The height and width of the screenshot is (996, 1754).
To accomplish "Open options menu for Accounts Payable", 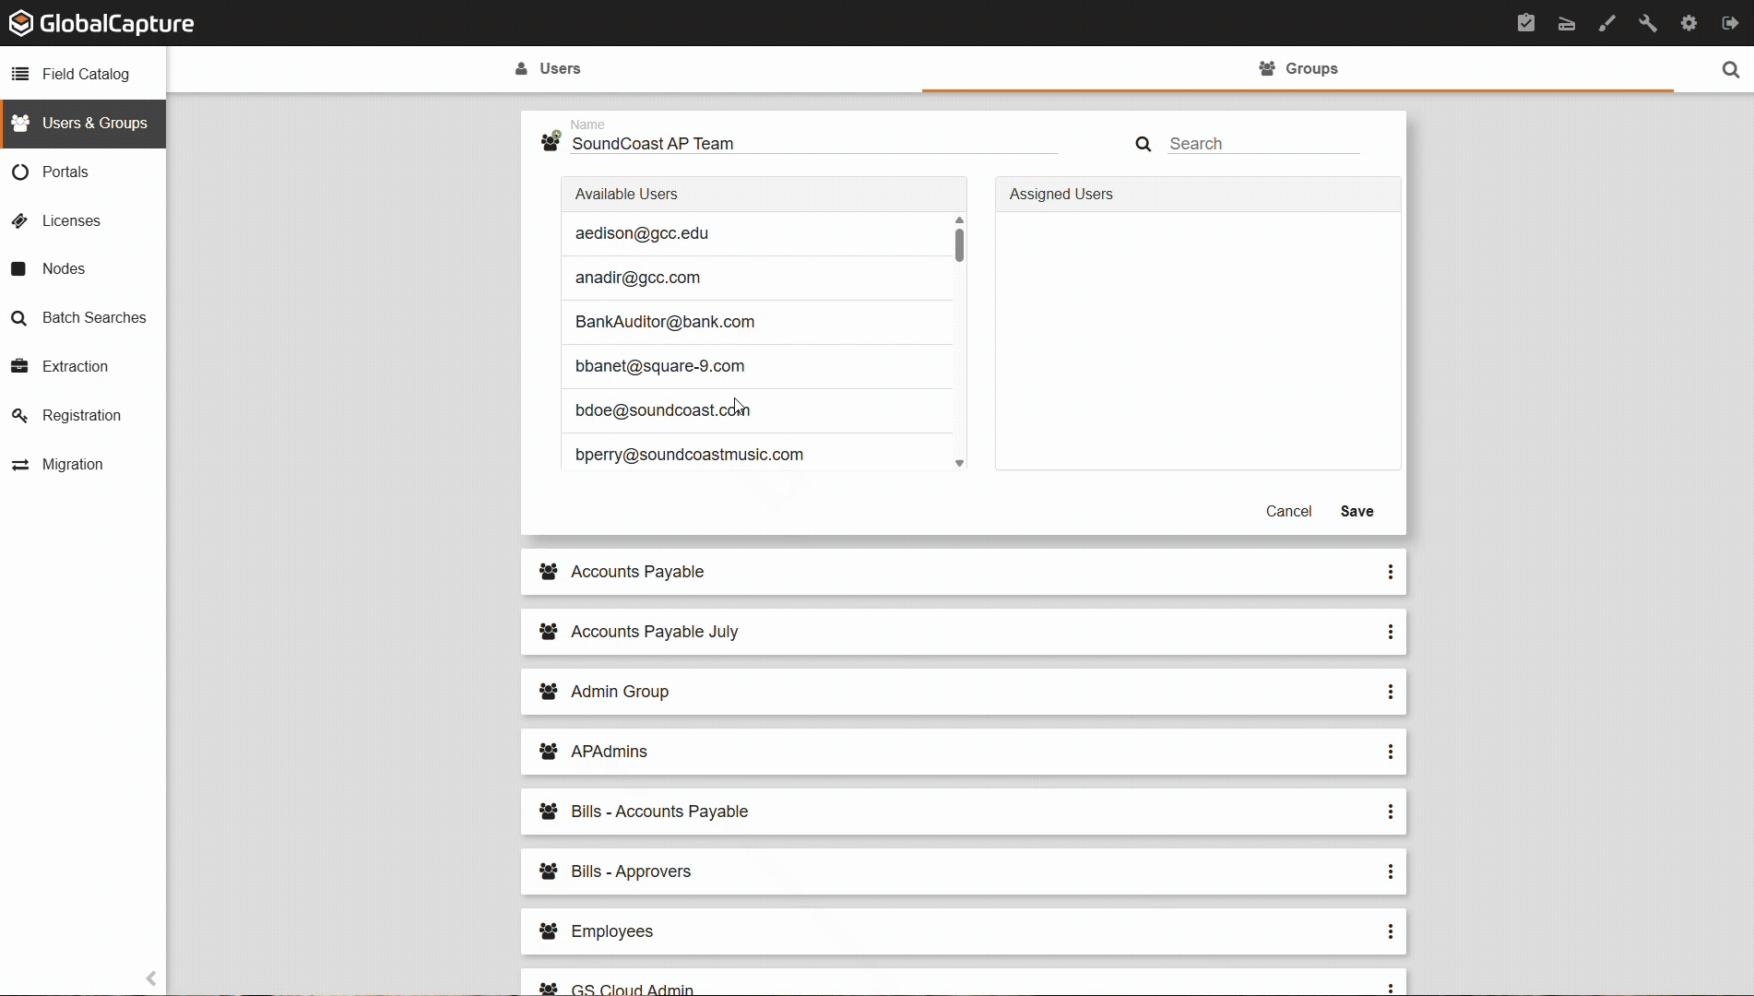I will [1391, 572].
